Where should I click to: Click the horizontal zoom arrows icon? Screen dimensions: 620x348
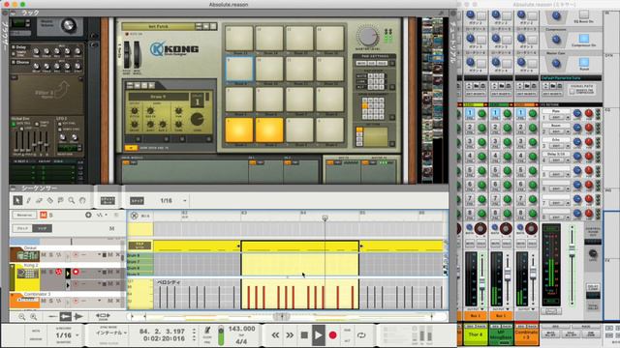tap(103, 316)
